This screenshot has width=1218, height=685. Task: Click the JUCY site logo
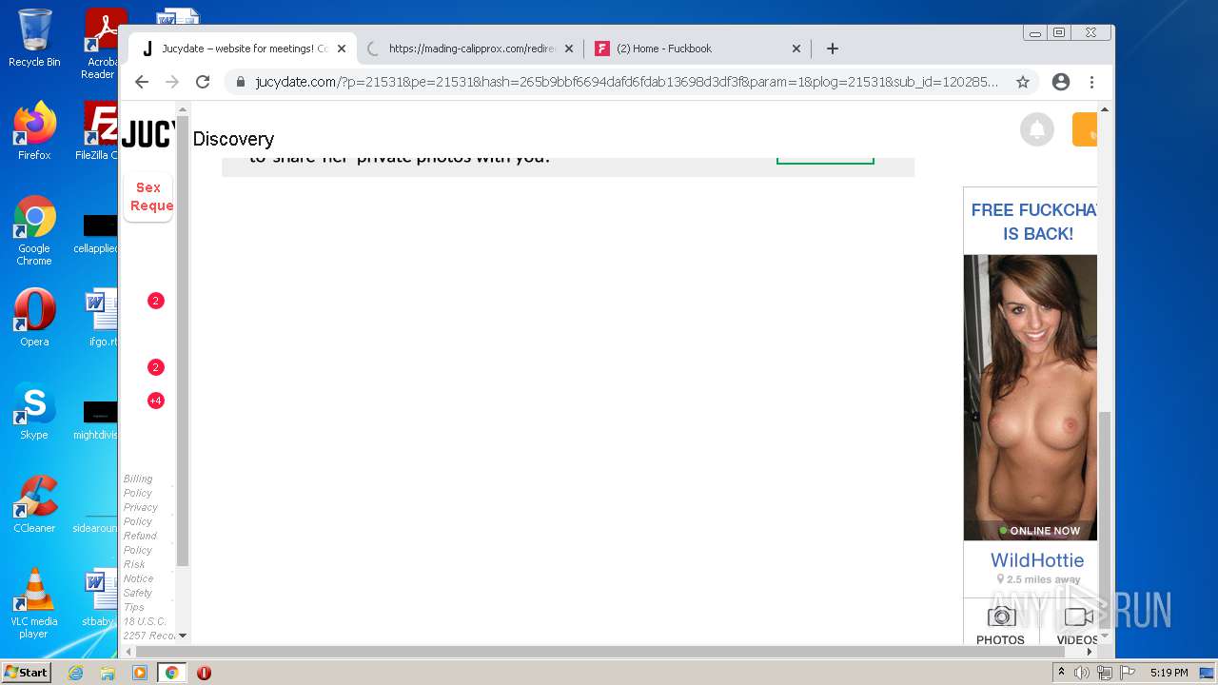pos(147,133)
